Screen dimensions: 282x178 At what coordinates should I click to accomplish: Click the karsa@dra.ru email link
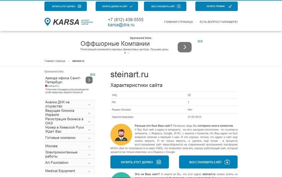pos(121,25)
